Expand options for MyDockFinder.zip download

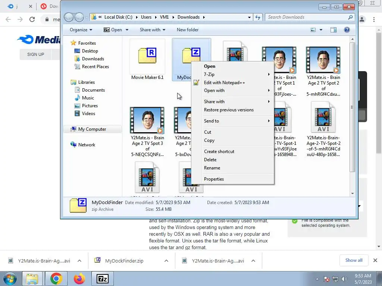coord(166,261)
